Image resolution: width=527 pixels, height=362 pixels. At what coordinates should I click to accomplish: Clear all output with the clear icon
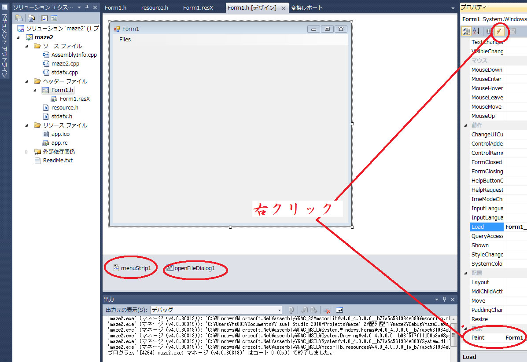tap(327, 310)
